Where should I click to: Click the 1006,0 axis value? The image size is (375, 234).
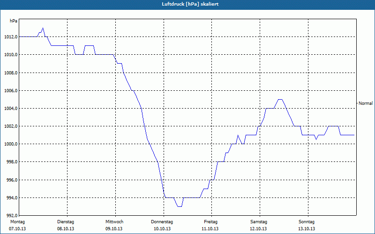11,90
